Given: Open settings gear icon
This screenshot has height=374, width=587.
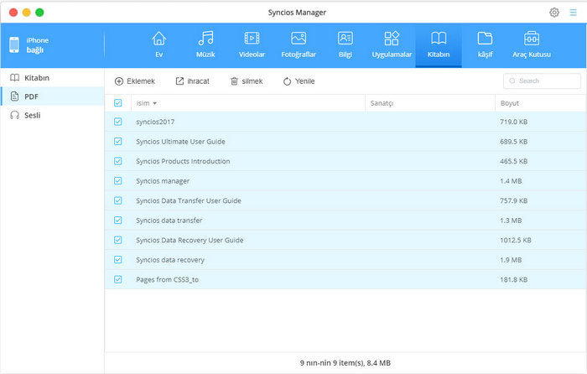Looking at the screenshot, I should point(554,13).
